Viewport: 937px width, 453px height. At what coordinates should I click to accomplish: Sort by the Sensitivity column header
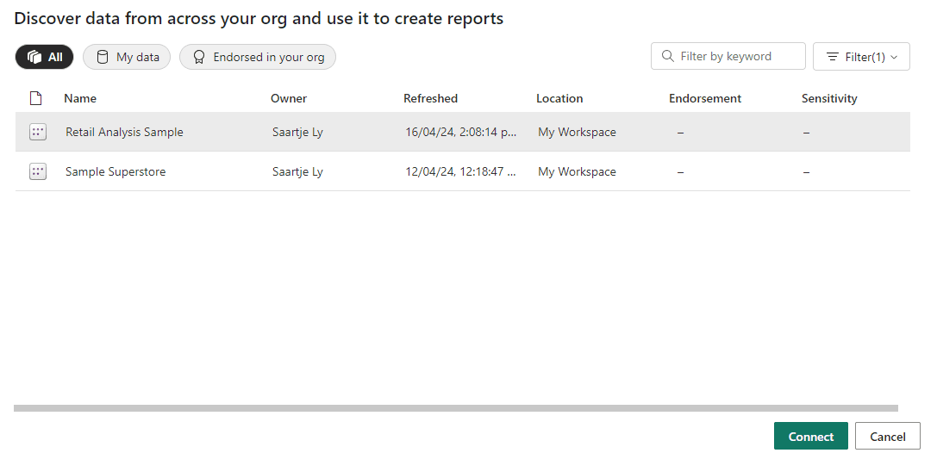[829, 98]
